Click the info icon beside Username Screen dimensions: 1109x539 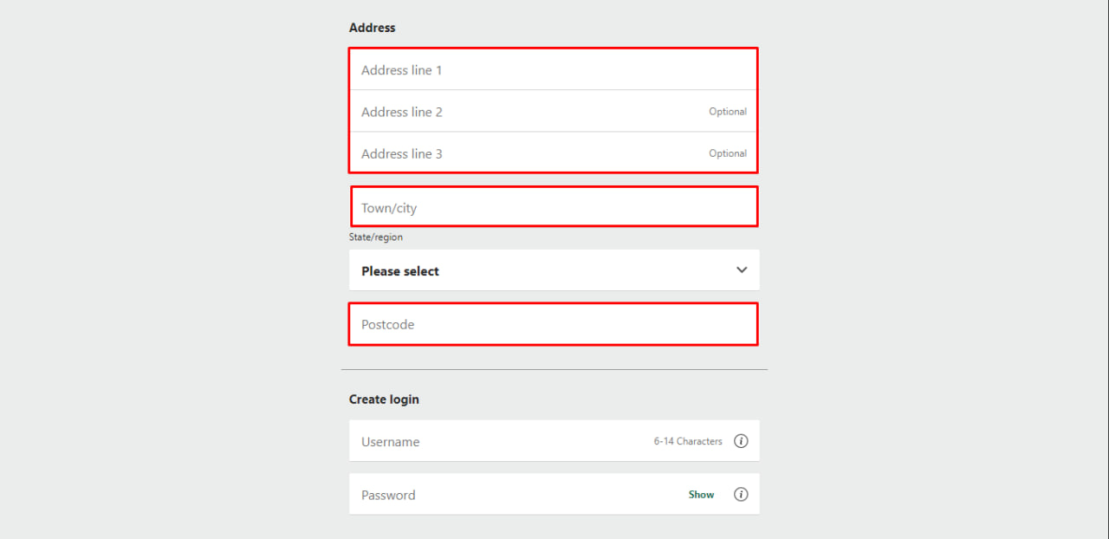741,441
